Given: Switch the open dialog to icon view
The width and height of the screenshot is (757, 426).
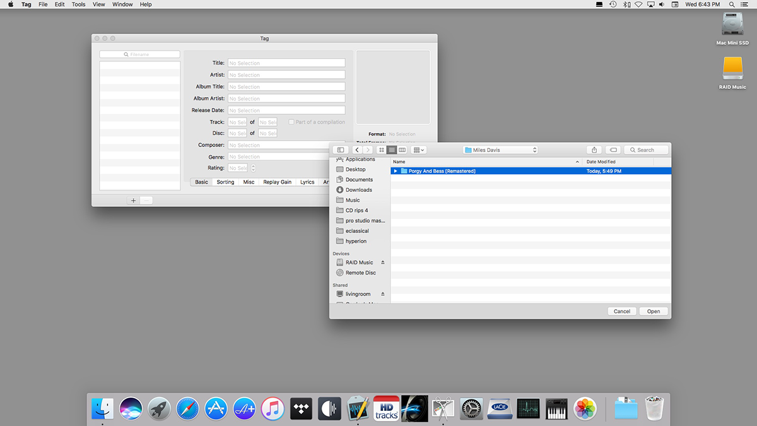Looking at the screenshot, I should point(381,150).
